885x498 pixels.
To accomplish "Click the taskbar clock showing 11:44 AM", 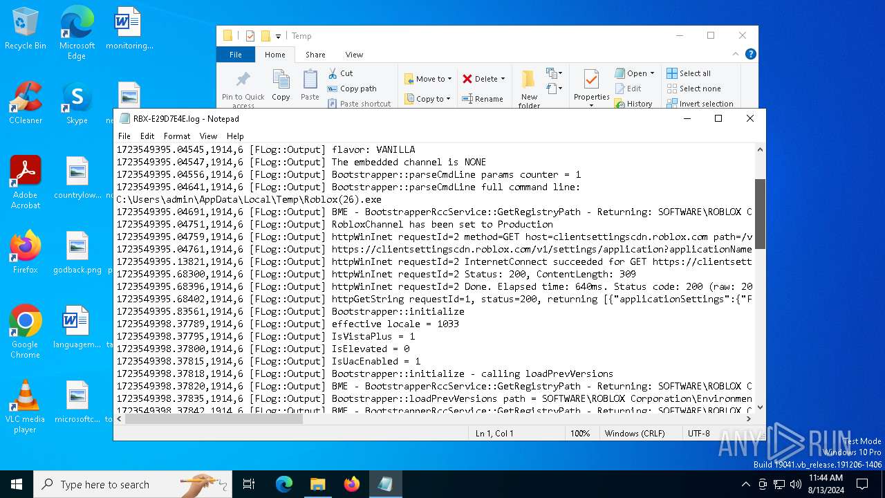I will pos(826,484).
